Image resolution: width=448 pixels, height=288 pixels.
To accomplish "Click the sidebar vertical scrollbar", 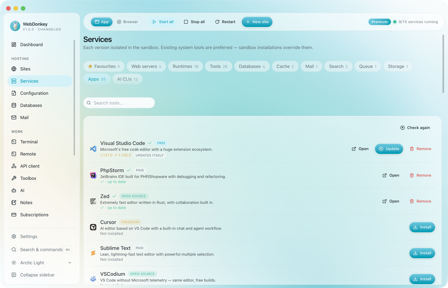I will pyautogui.click(x=74, y=98).
